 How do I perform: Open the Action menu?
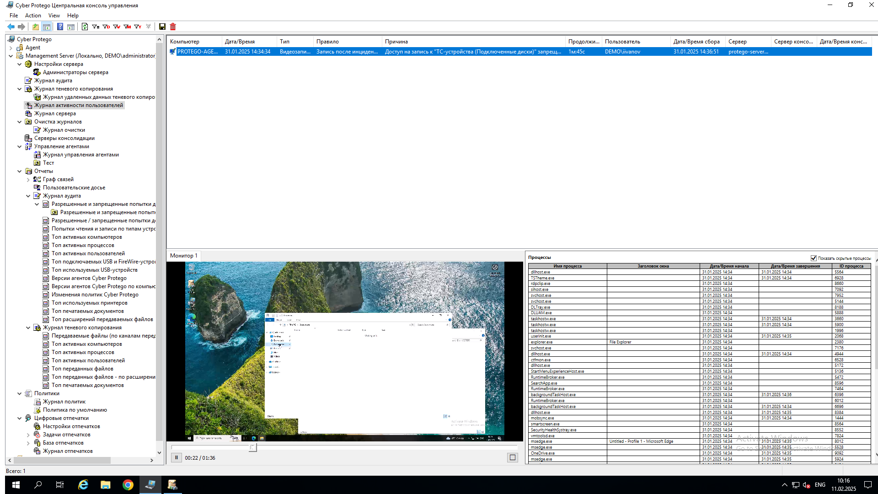pyautogui.click(x=33, y=16)
